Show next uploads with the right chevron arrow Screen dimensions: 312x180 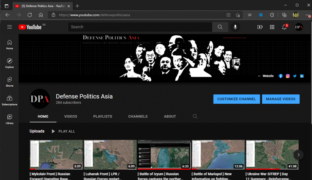point(299,155)
